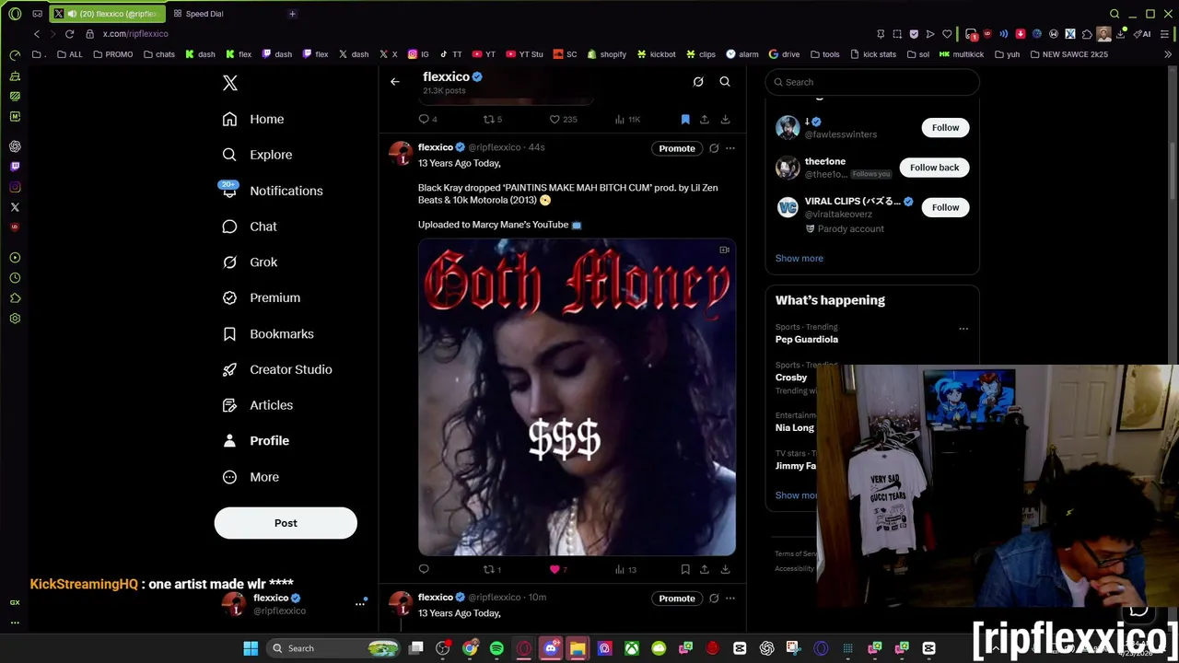This screenshot has width=1179, height=663.
Task: View analytics showing 11K on top post
Action: [626, 119]
